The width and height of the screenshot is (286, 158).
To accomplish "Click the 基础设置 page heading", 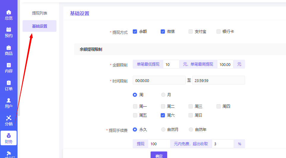I will [x=80, y=13].
